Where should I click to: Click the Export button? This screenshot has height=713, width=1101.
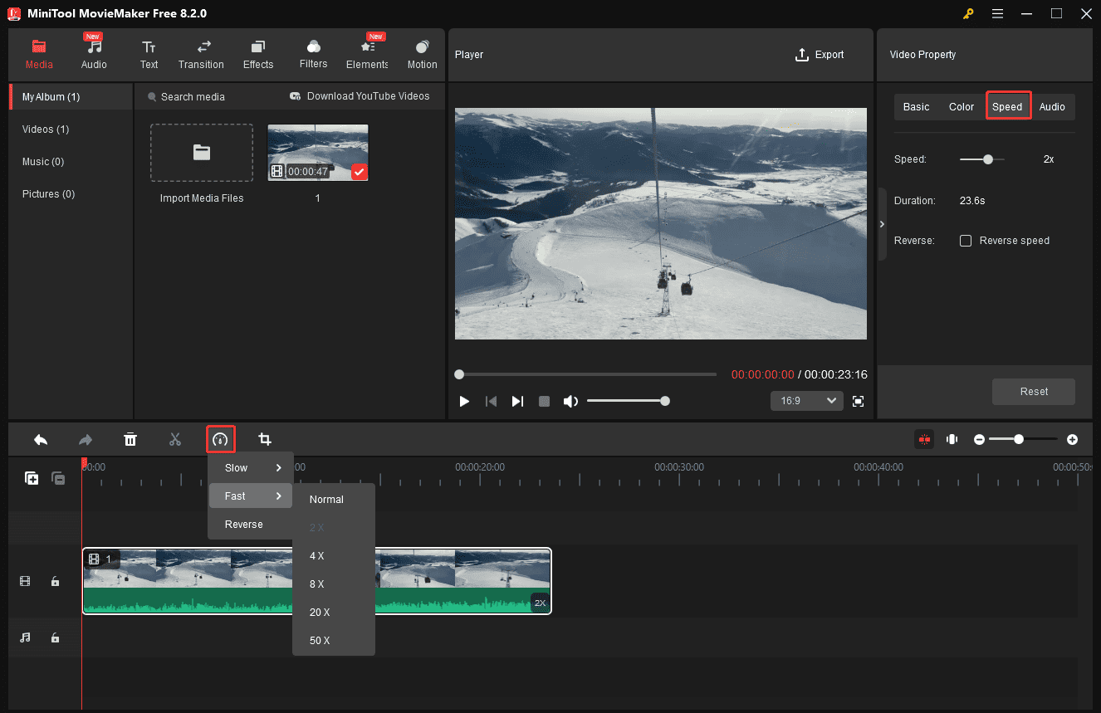click(820, 55)
